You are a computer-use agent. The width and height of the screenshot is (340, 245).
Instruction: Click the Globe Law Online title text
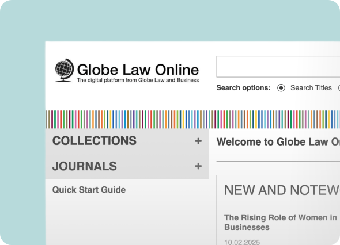click(x=138, y=70)
